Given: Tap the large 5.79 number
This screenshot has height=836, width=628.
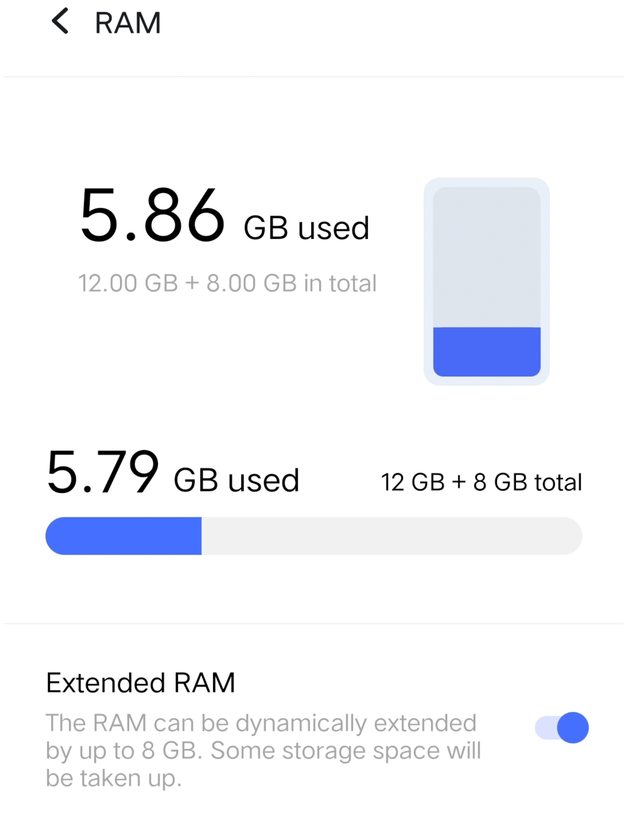Looking at the screenshot, I should tap(103, 472).
